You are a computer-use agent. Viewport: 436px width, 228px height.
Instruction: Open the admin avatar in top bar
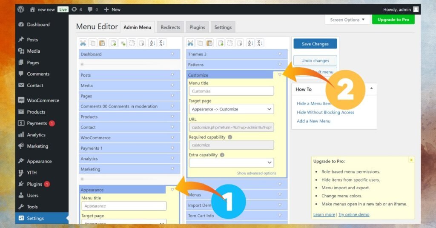click(416, 9)
